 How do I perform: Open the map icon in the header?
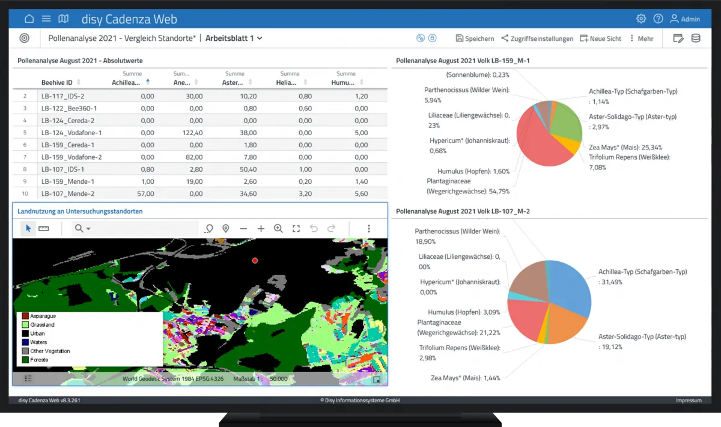[x=63, y=19]
